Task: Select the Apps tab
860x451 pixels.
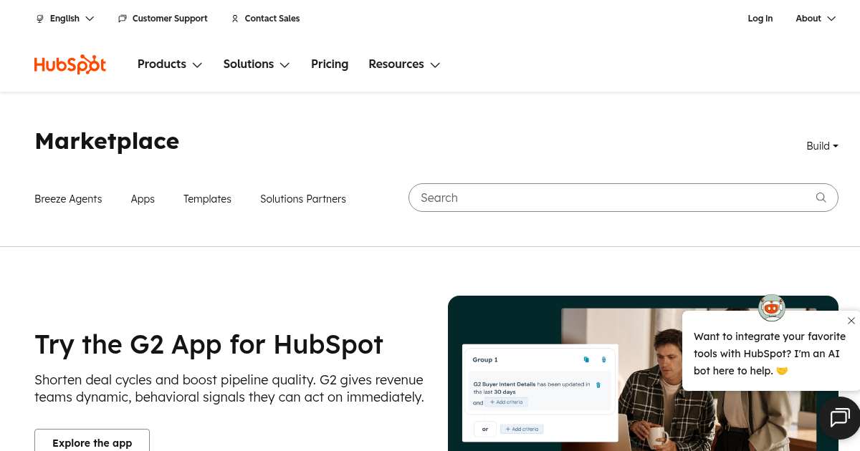Action: (x=143, y=199)
